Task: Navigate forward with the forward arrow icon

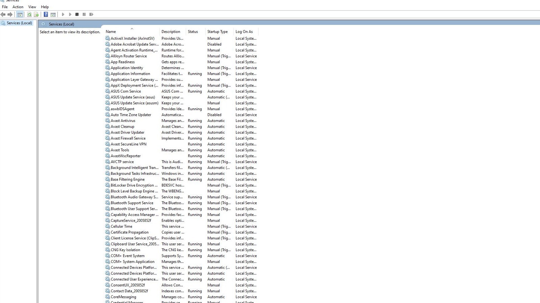Action: click(x=9, y=14)
